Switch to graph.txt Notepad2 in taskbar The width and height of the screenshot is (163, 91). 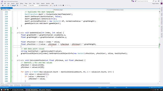[x=45, y=90]
